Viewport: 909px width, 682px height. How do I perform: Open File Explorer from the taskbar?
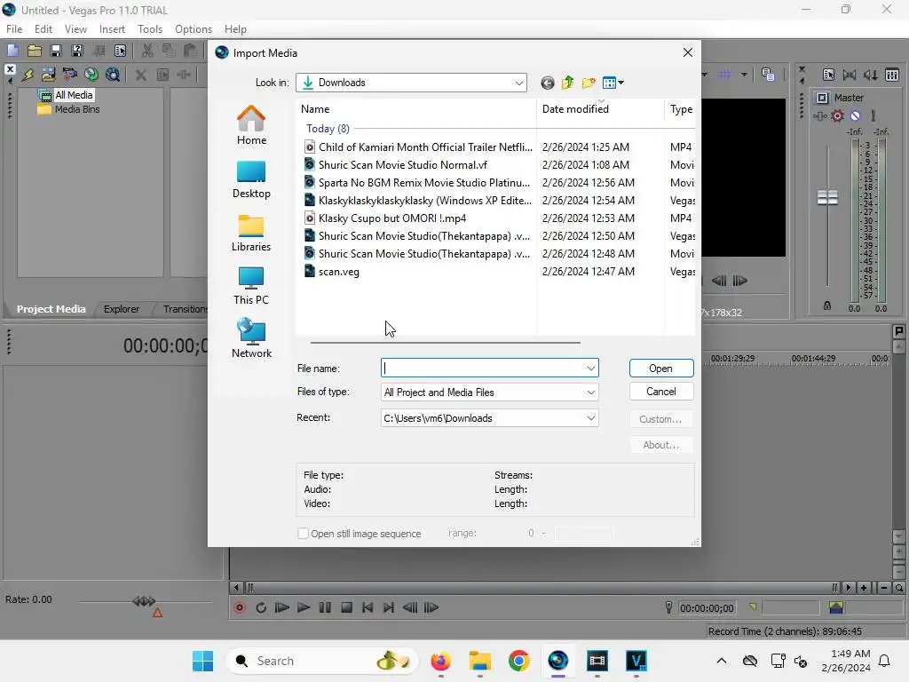pyautogui.click(x=480, y=661)
